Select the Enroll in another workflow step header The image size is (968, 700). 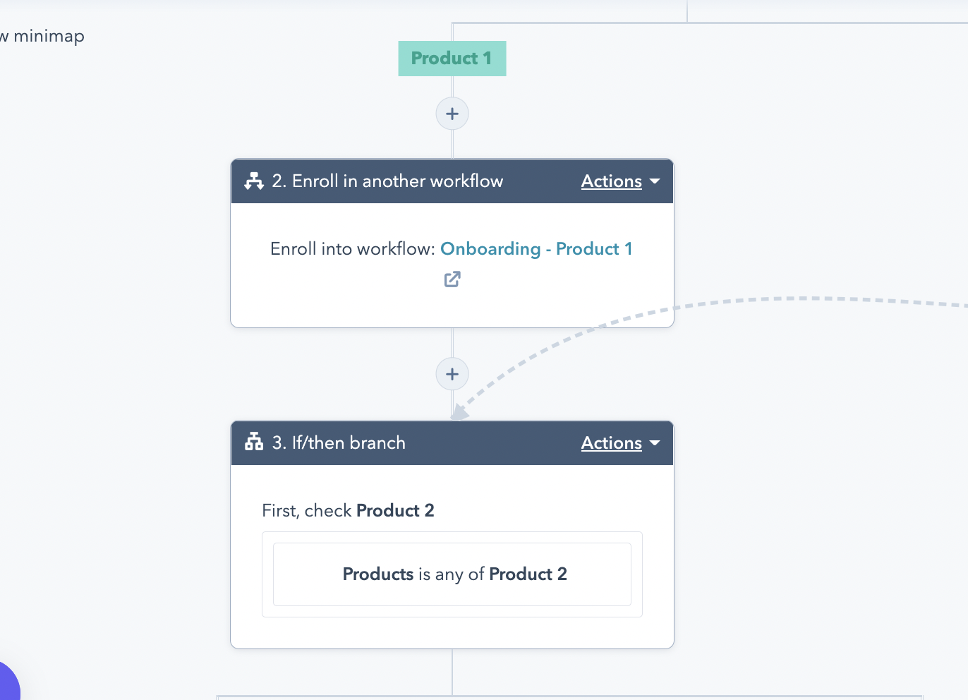(x=387, y=181)
